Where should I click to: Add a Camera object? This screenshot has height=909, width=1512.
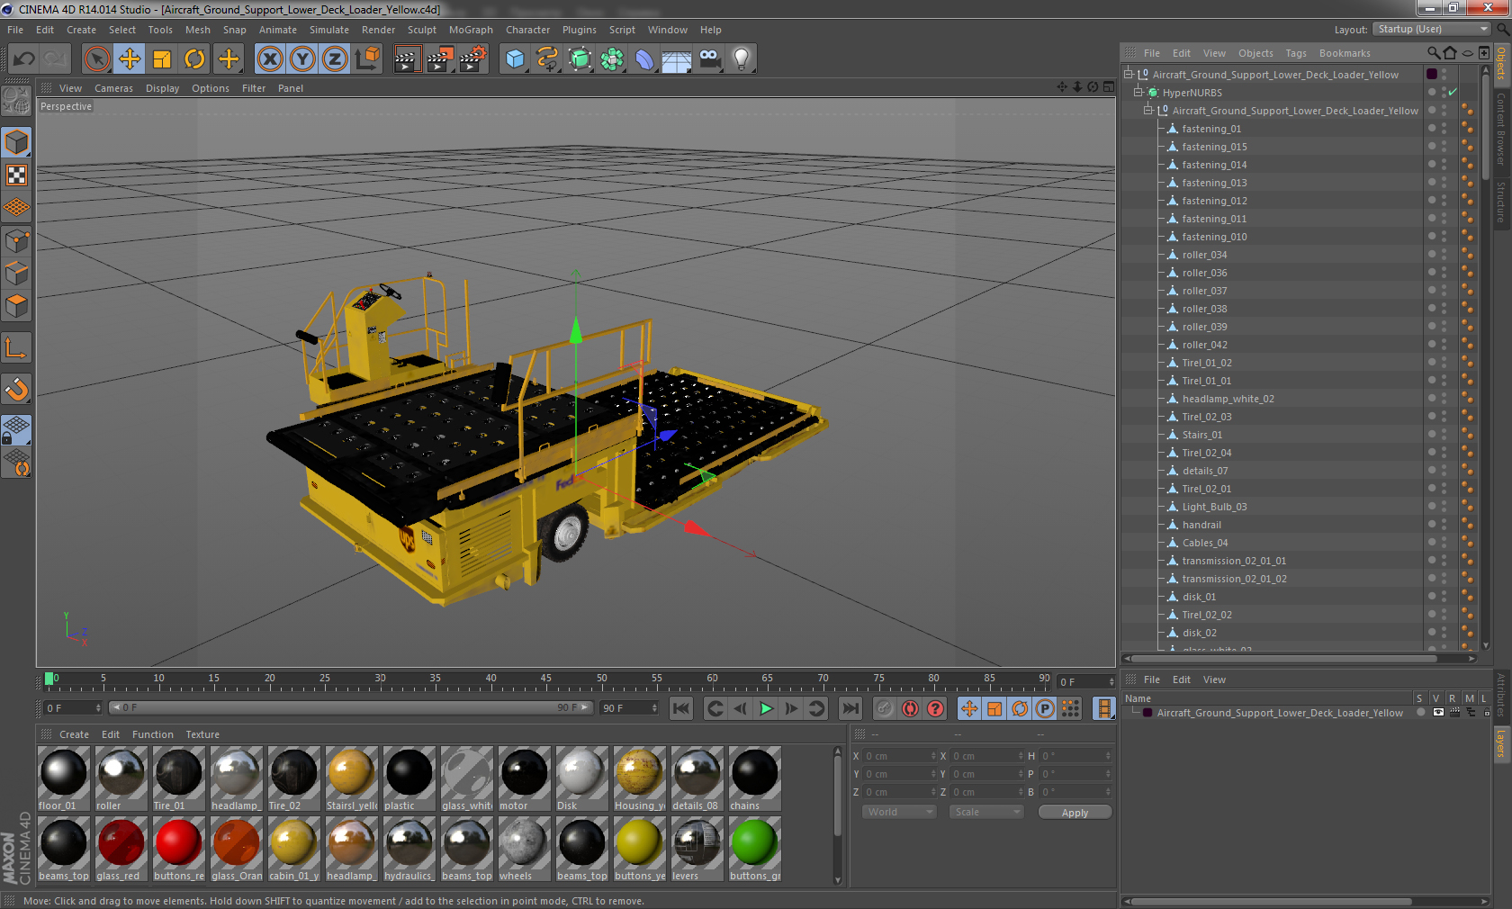pyautogui.click(x=710, y=59)
